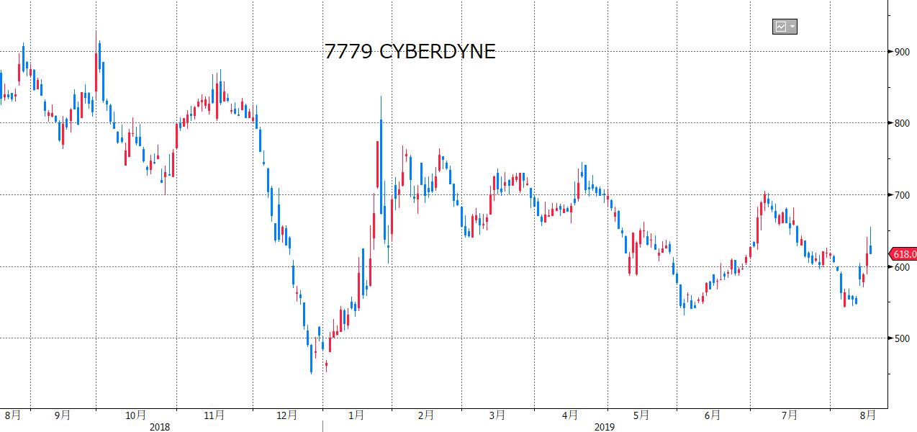This screenshot has width=917, height=432.
Task: Click the 11月 month label
Action: pyautogui.click(x=214, y=415)
